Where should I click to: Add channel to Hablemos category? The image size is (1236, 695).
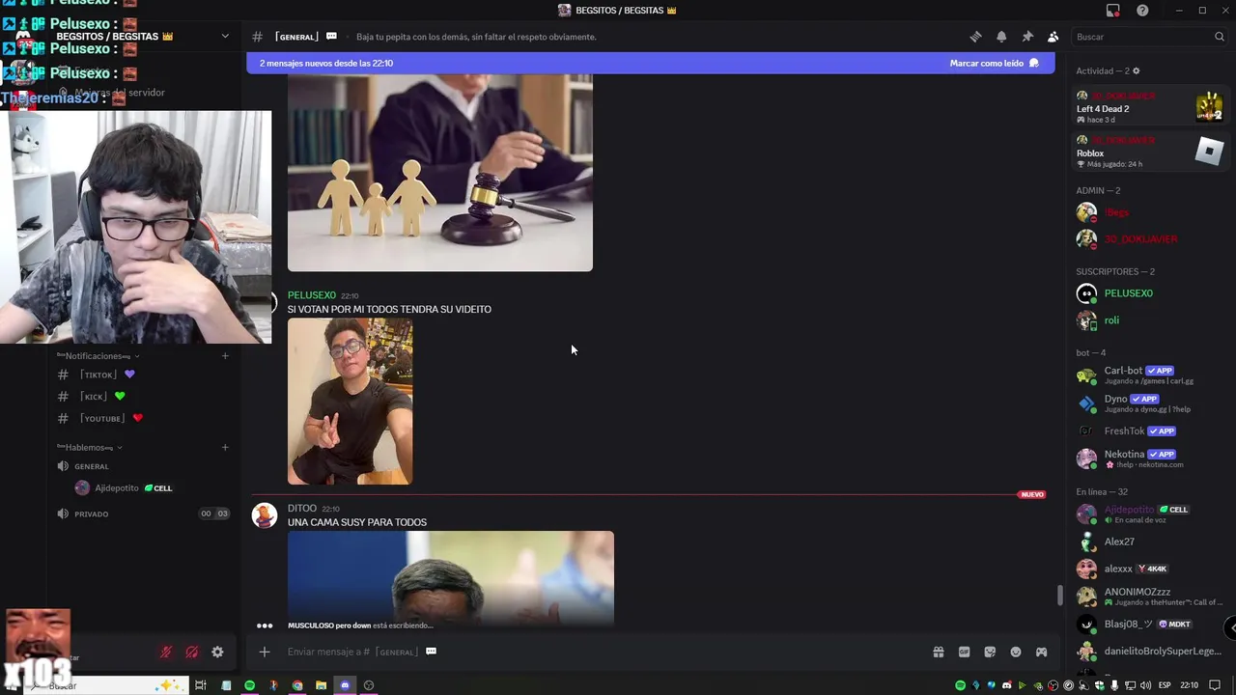pos(225,447)
